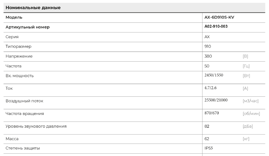269x156 pixels.
Task: Select the mass value 62
Action: 207,139
